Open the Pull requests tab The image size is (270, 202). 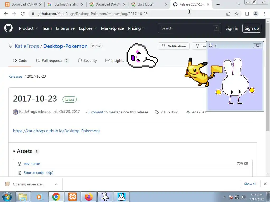[52, 60]
